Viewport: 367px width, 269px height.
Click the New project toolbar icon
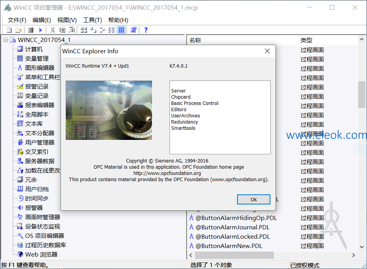coord(9,30)
